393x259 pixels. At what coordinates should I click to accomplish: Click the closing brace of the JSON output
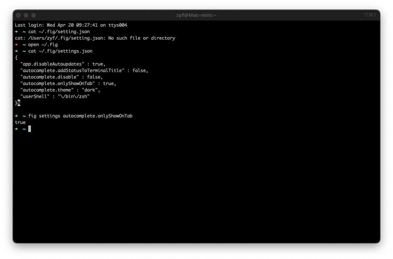coord(16,103)
